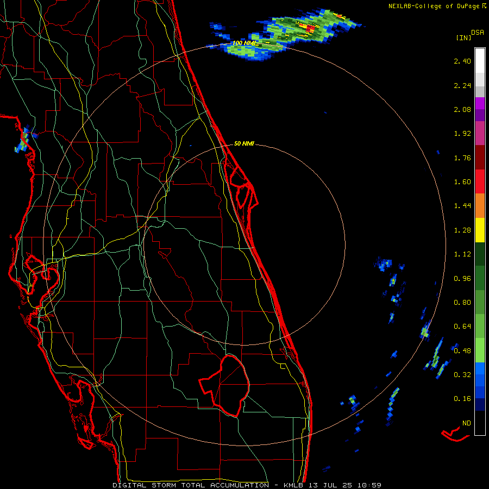Click the red core of the northern storm
This screenshot has height=489, width=489.
(x=311, y=29)
